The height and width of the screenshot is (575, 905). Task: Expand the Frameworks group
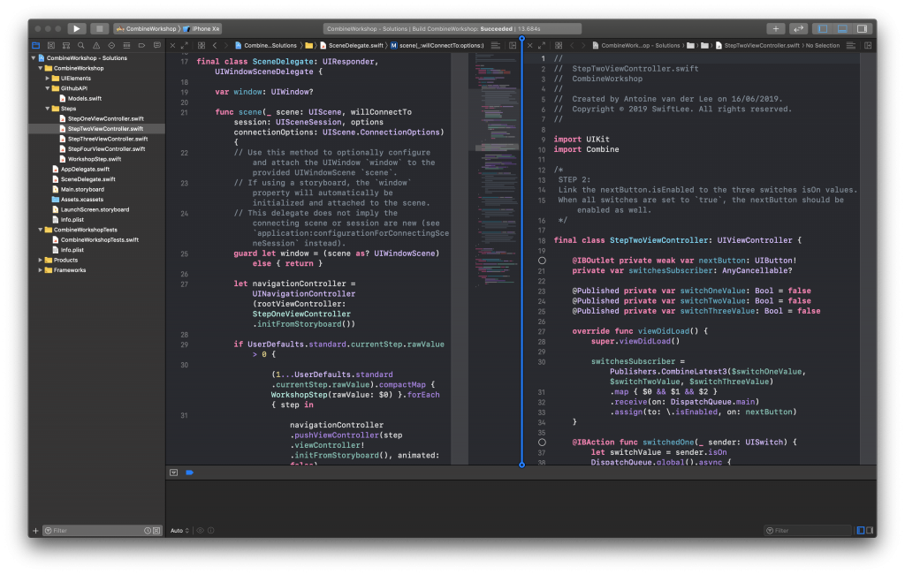[39, 269]
